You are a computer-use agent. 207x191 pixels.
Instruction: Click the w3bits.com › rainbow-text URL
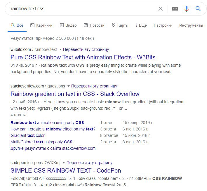[x=34, y=49]
